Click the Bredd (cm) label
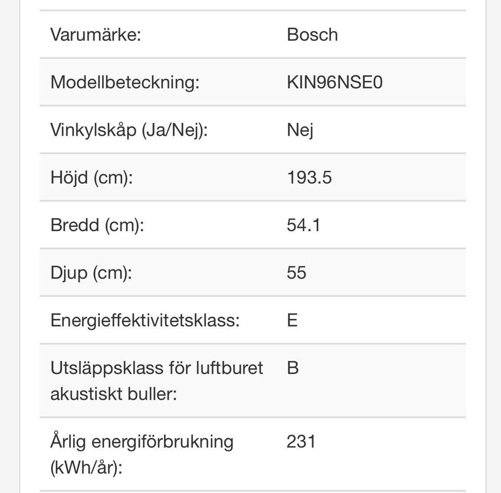 (97, 225)
